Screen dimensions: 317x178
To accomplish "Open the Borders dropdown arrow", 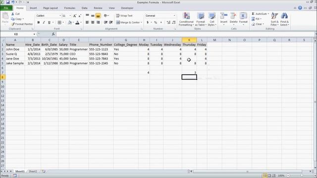I will tap(63, 22).
